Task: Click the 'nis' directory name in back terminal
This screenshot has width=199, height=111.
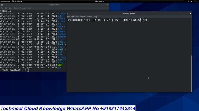Action: tap(60, 52)
